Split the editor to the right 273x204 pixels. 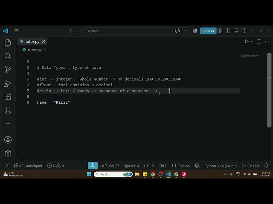click(259, 41)
